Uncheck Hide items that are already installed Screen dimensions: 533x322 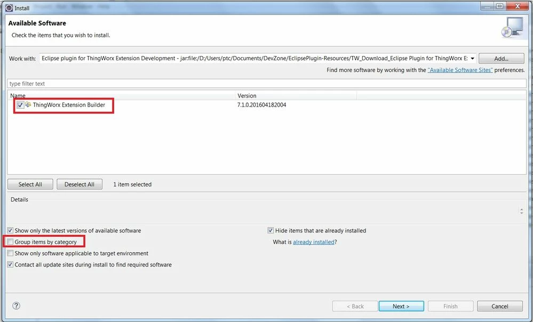click(271, 230)
